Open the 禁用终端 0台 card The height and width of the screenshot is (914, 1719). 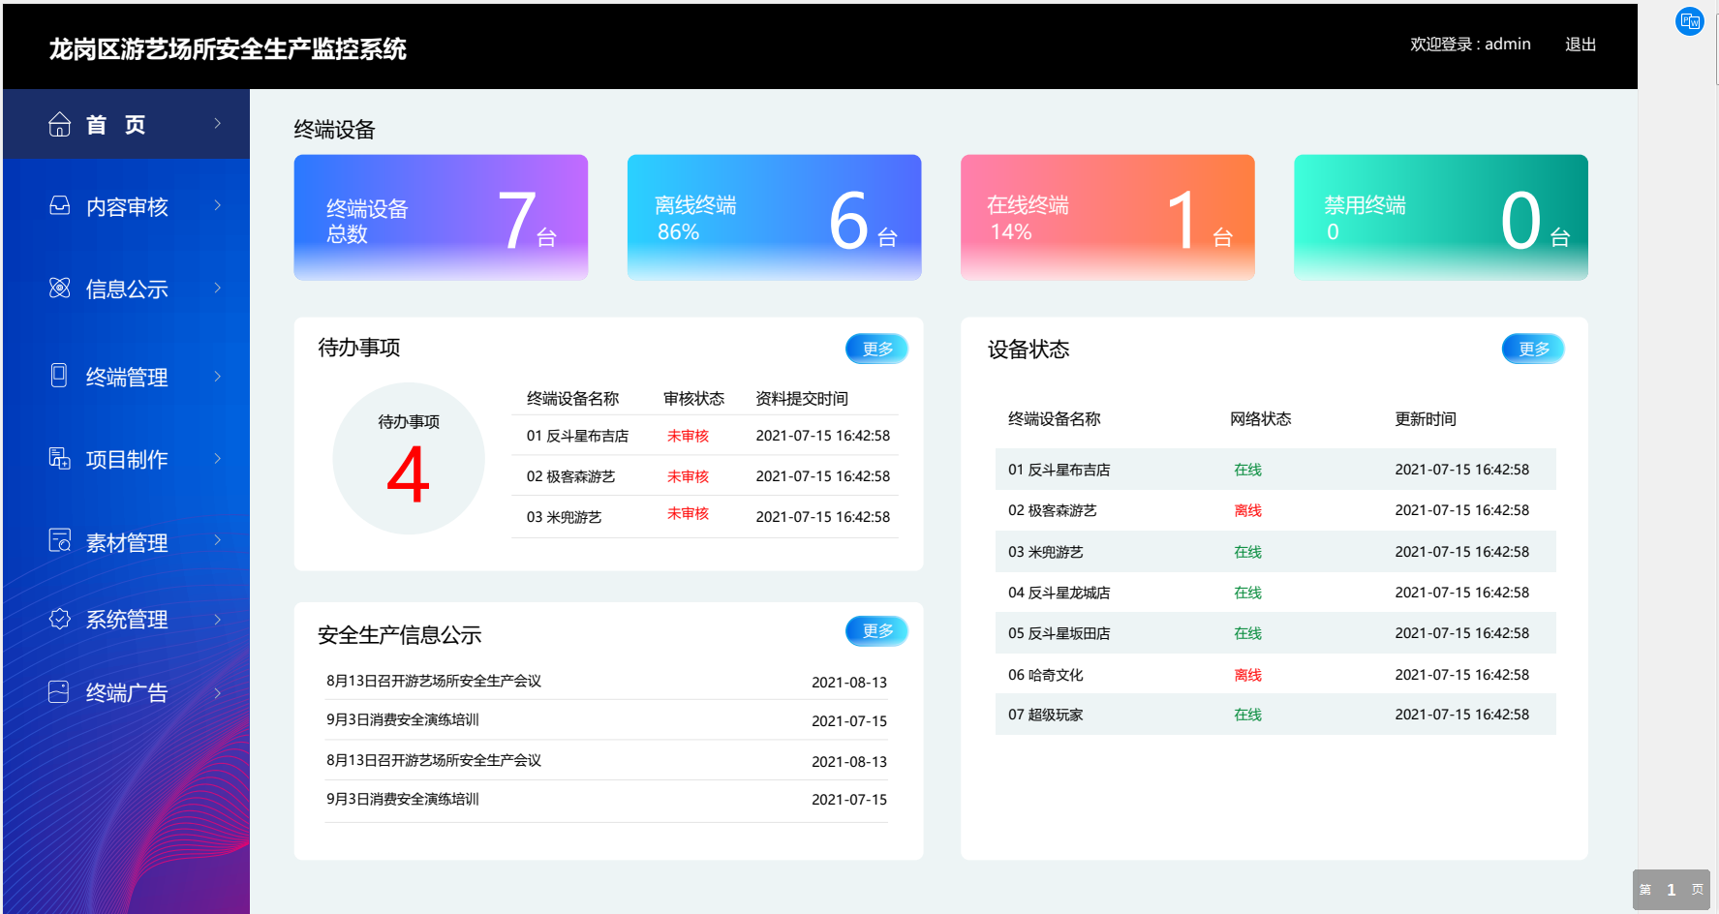(x=1440, y=218)
